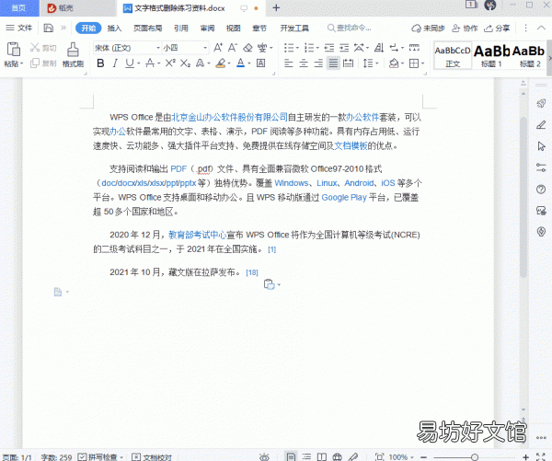The image size is (552, 461).
Task: Click the Increase font size icon
Action: tap(218, 48)
